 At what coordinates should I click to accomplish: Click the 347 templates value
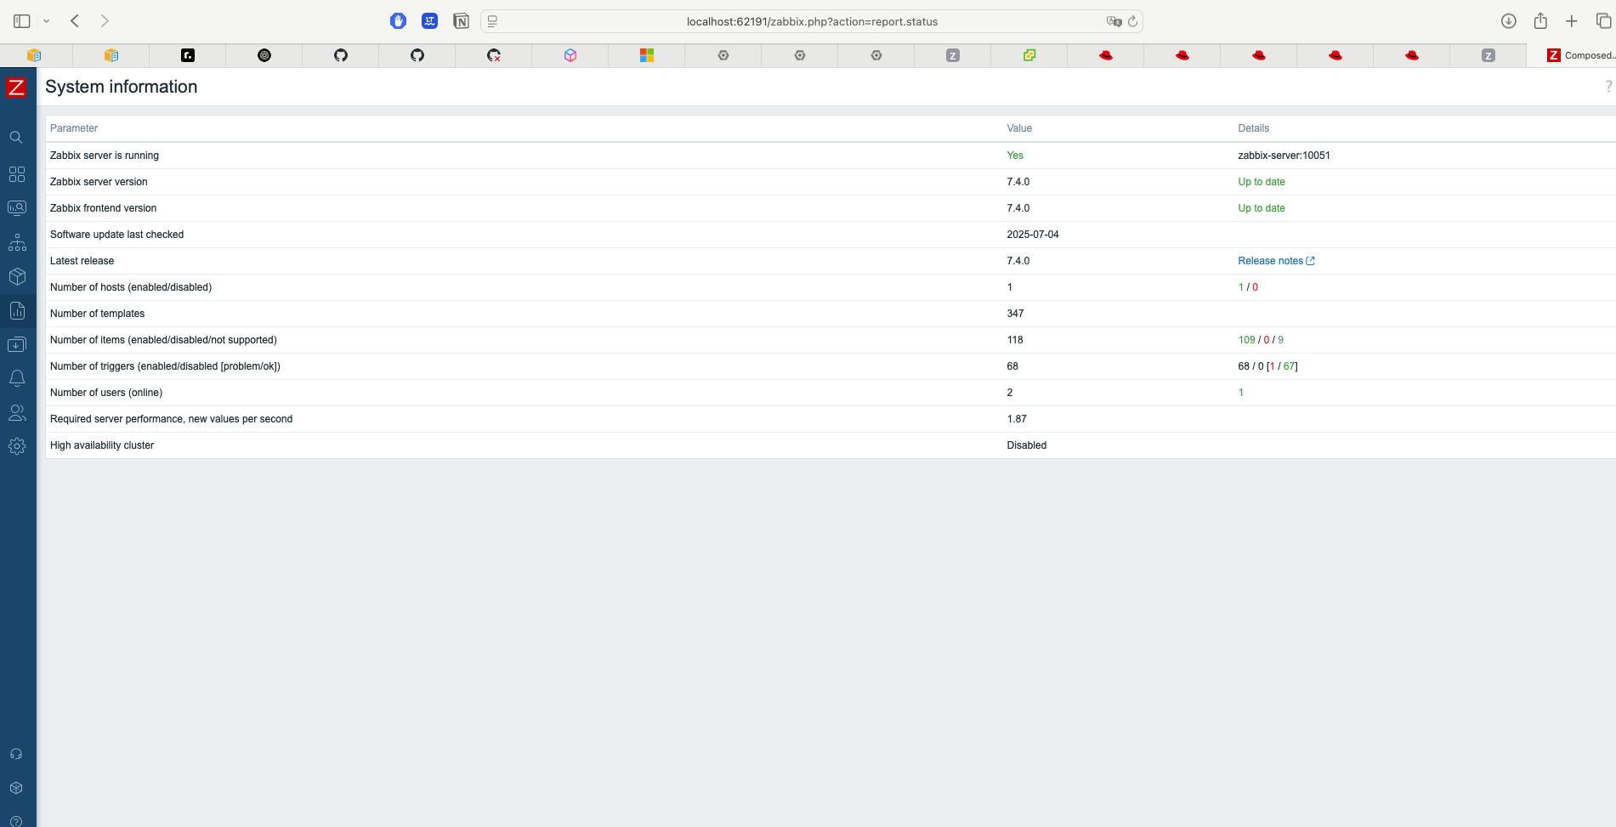[x=1015, y=314]
